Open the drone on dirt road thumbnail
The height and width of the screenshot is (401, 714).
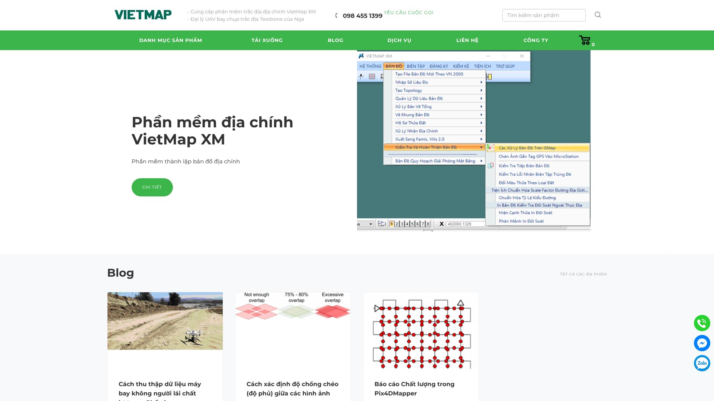[165, 321]
